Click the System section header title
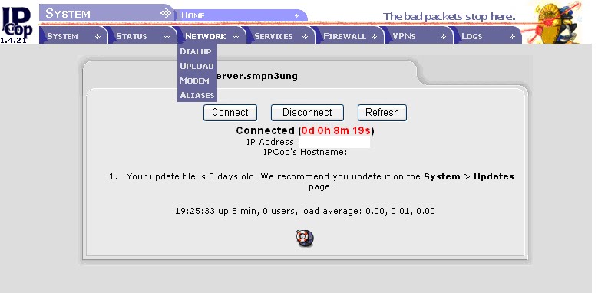 (x=68, y=13)
